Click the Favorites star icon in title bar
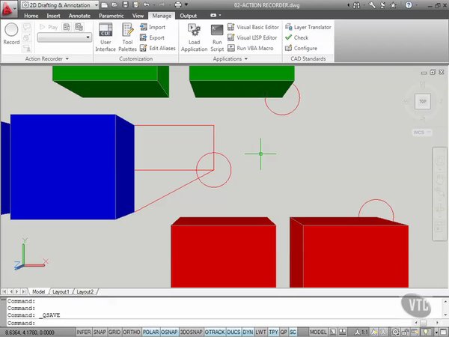 [x=394, y=5]
